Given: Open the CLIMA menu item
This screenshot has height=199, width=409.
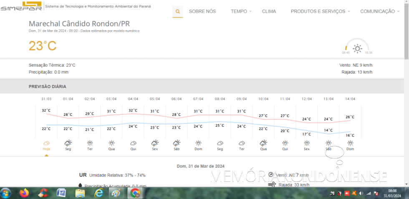Looking at the screenshot, I should point(269,11).
